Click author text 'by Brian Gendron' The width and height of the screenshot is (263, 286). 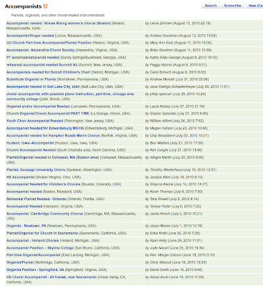coord(159,50)
